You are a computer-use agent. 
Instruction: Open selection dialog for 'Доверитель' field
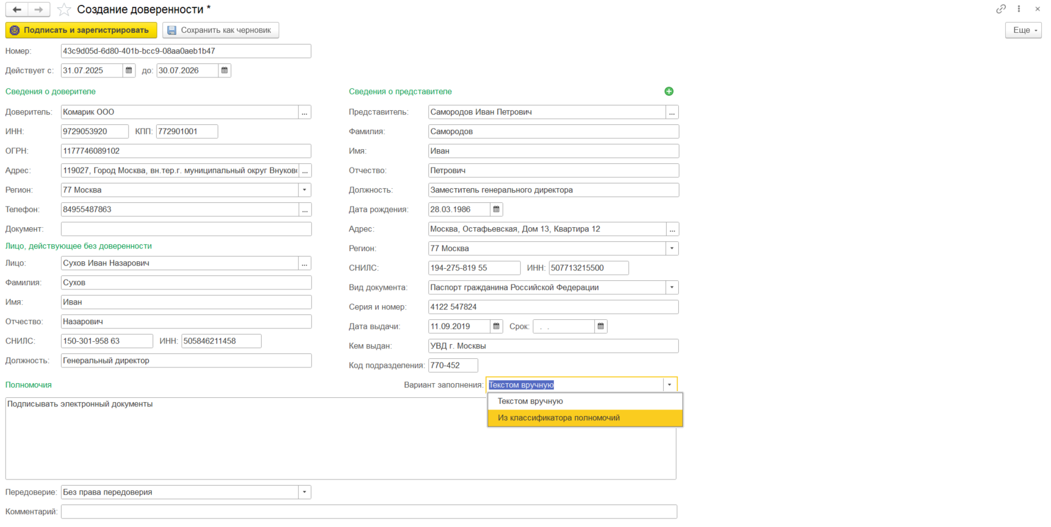(x=305, y=112)
